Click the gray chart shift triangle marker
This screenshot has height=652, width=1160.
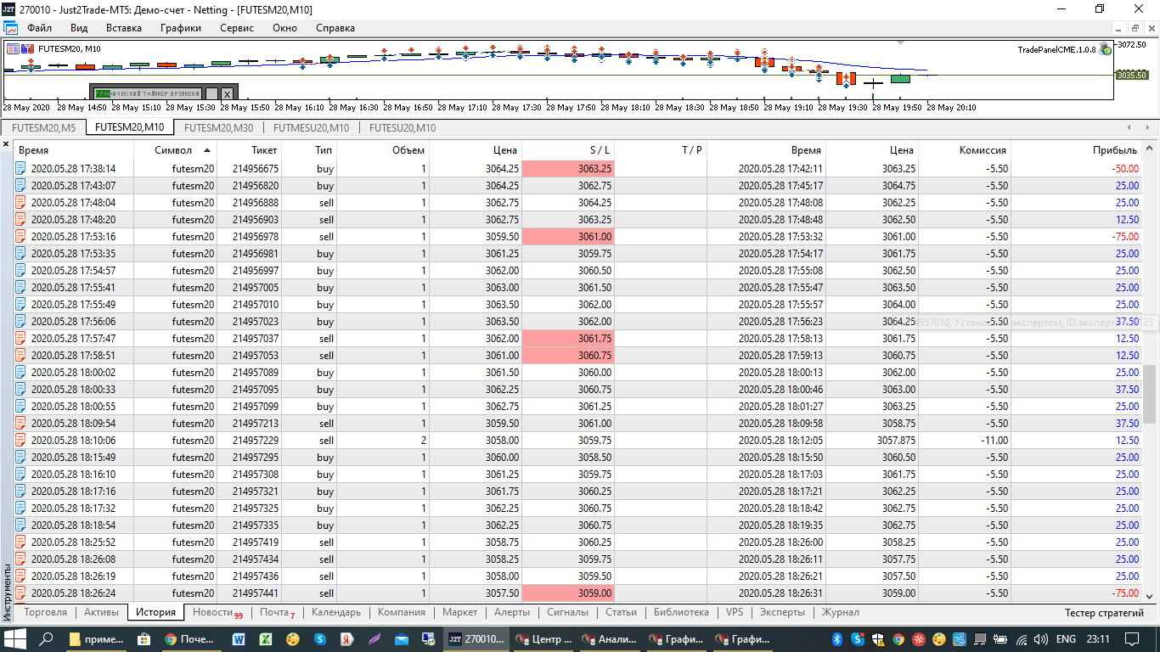point(902,42)
